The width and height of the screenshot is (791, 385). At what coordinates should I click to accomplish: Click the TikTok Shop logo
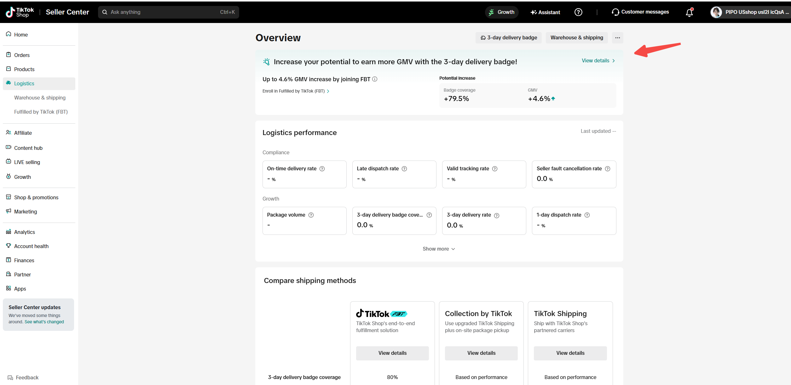click(20, 12)
